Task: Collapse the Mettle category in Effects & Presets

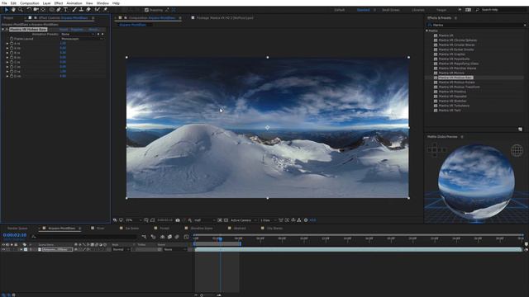Action: pos(427,31)
